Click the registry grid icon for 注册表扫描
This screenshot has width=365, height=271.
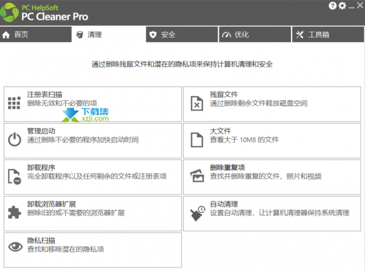pos(14,102)
